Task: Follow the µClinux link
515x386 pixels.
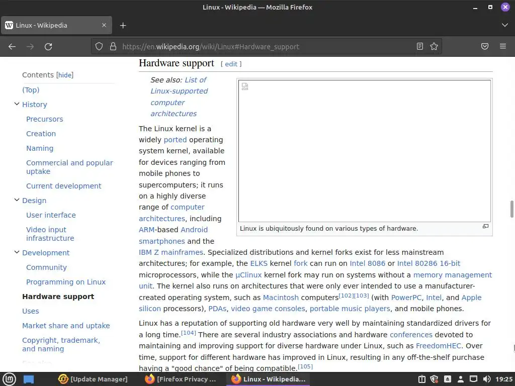Action: point(248,275)
